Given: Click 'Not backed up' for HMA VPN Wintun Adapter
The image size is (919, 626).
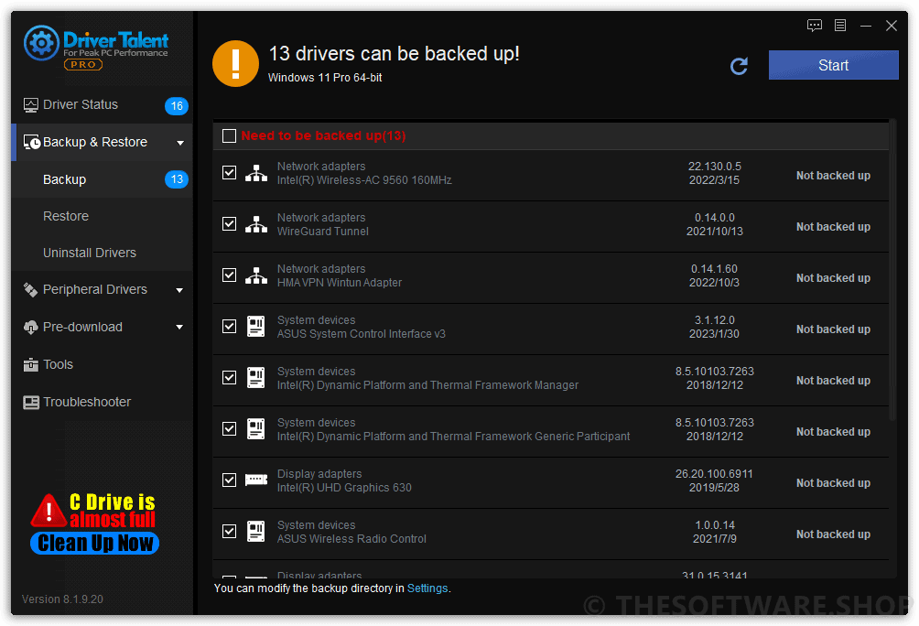Looking at the screenshot, I should pyautogui.click(x=833, y=278).
